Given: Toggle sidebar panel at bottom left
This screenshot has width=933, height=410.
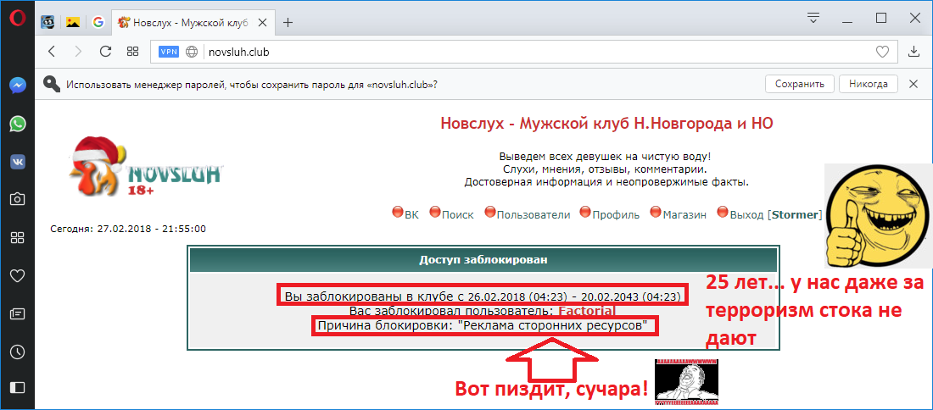Looking at the screenshot, I should pyautogui.click(x=17, y=387).
